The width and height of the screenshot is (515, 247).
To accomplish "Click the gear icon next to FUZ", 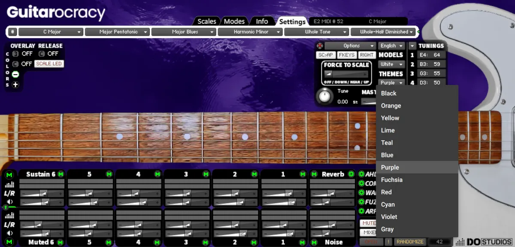I will [x=361, y=202].
